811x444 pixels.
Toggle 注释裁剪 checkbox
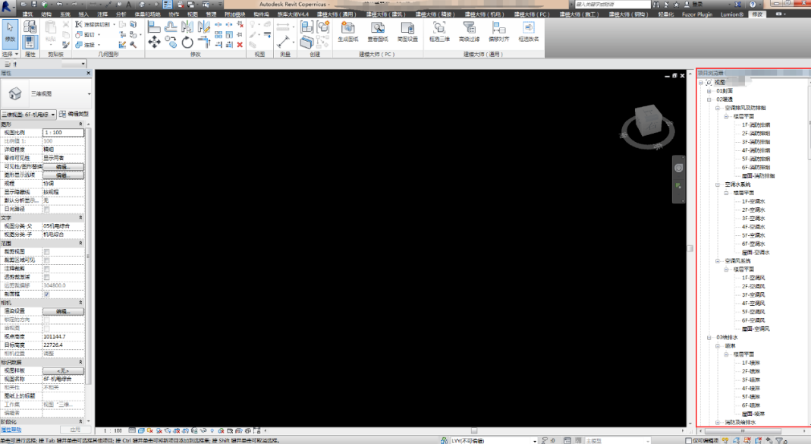pyautogui.click(x=46, y=269)
